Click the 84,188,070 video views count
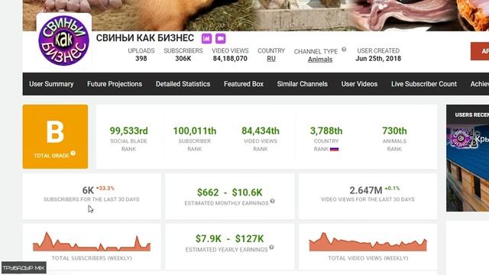489x275 pixels. click(x=230, y=59)
